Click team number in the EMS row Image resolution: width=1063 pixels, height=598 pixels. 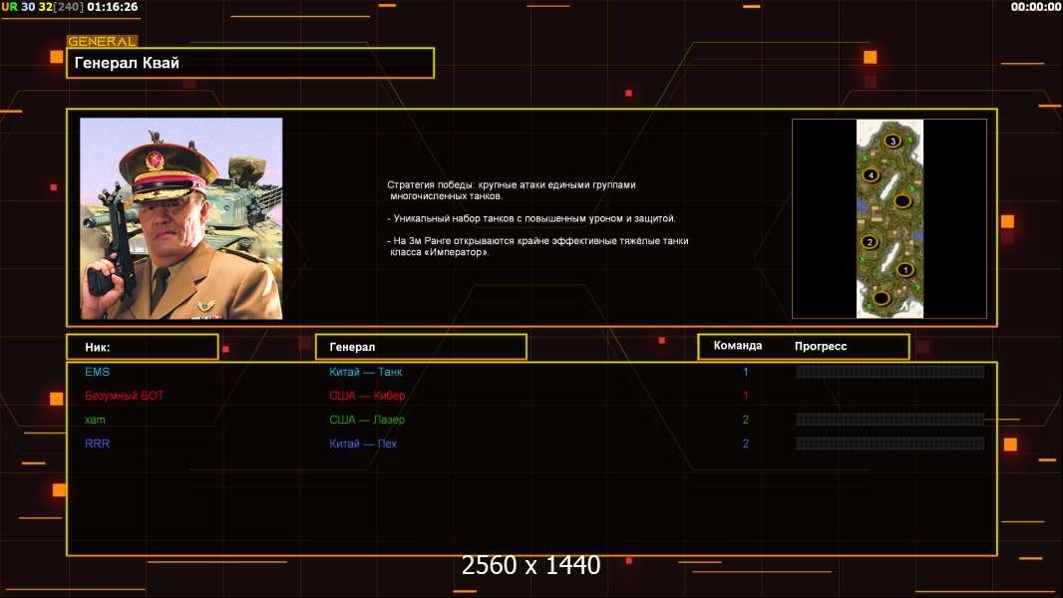click(746, 372)
